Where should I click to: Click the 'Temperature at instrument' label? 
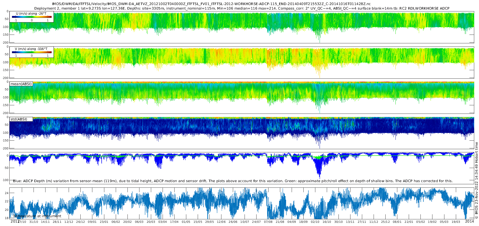[x=37, y=216]
